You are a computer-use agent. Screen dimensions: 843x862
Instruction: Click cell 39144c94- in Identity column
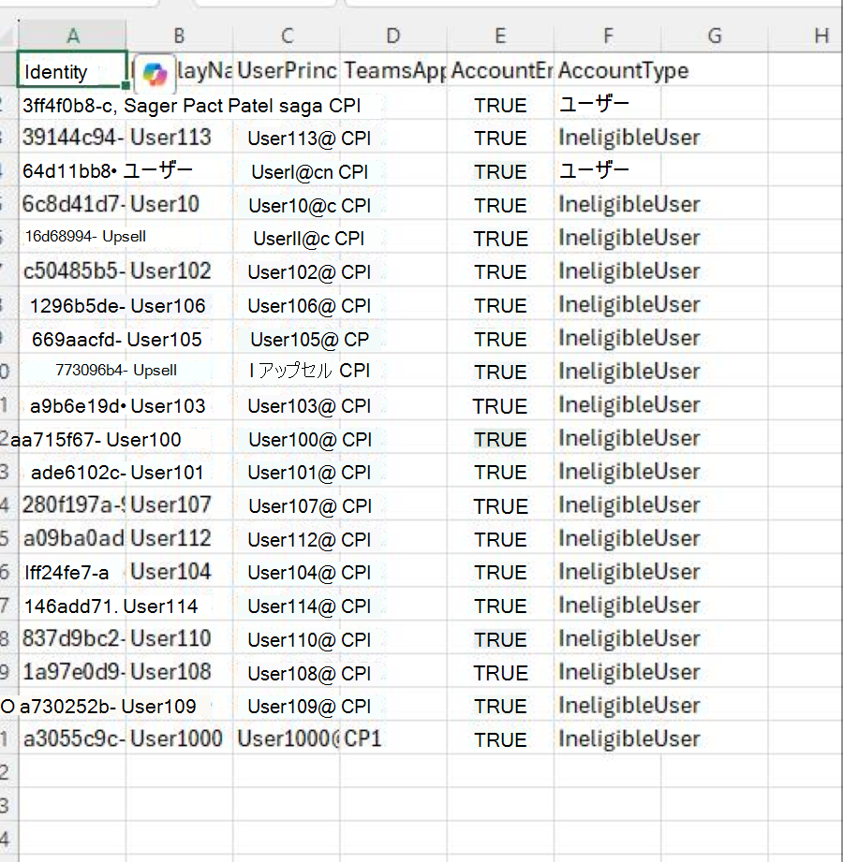click(72, 138)
